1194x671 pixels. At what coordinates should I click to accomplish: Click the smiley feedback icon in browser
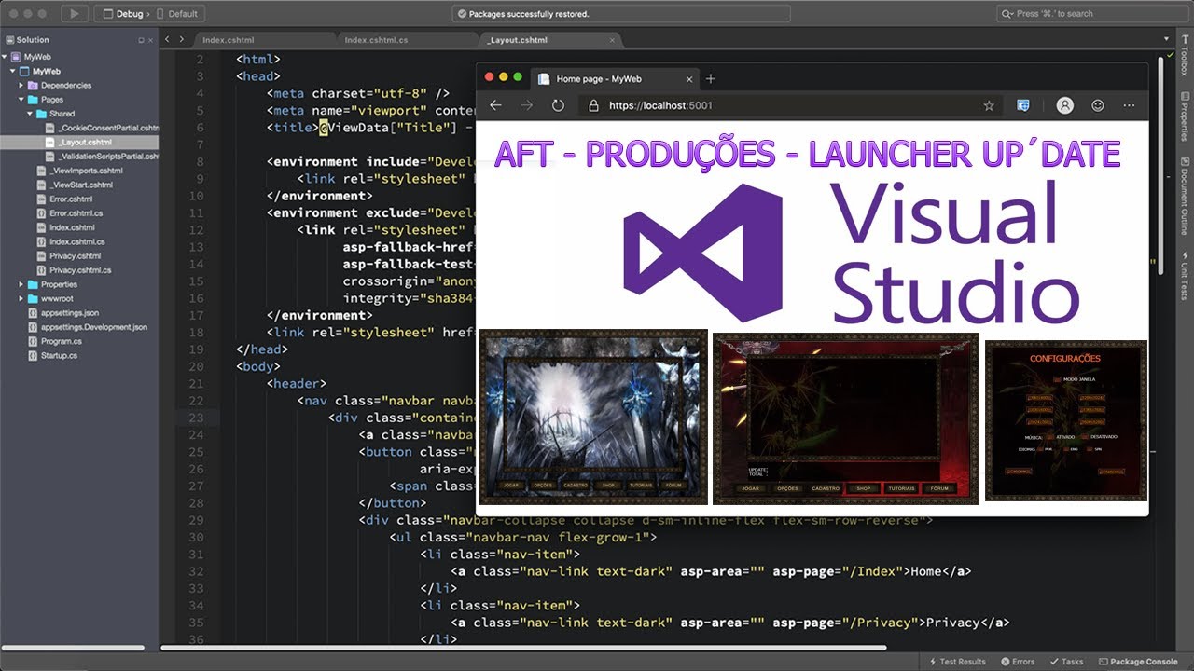[x=1098, y=105]
